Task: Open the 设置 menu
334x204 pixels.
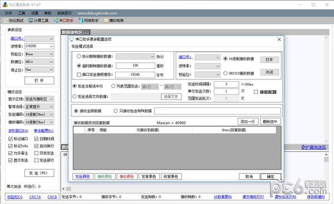Action: [x=35, y=13]
